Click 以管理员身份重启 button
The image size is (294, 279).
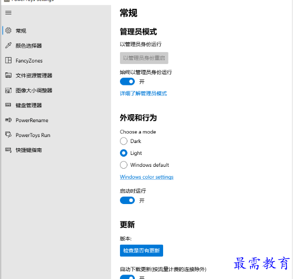click(144, 58)
